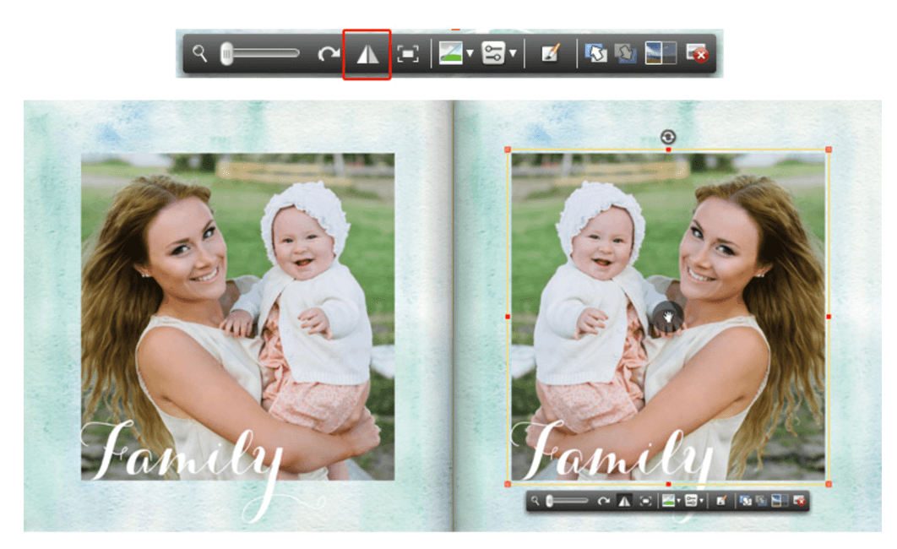Click bring-to-front icon in top toolbar
897x549 pixels.
pyautogui.click(x=595, y=53)
